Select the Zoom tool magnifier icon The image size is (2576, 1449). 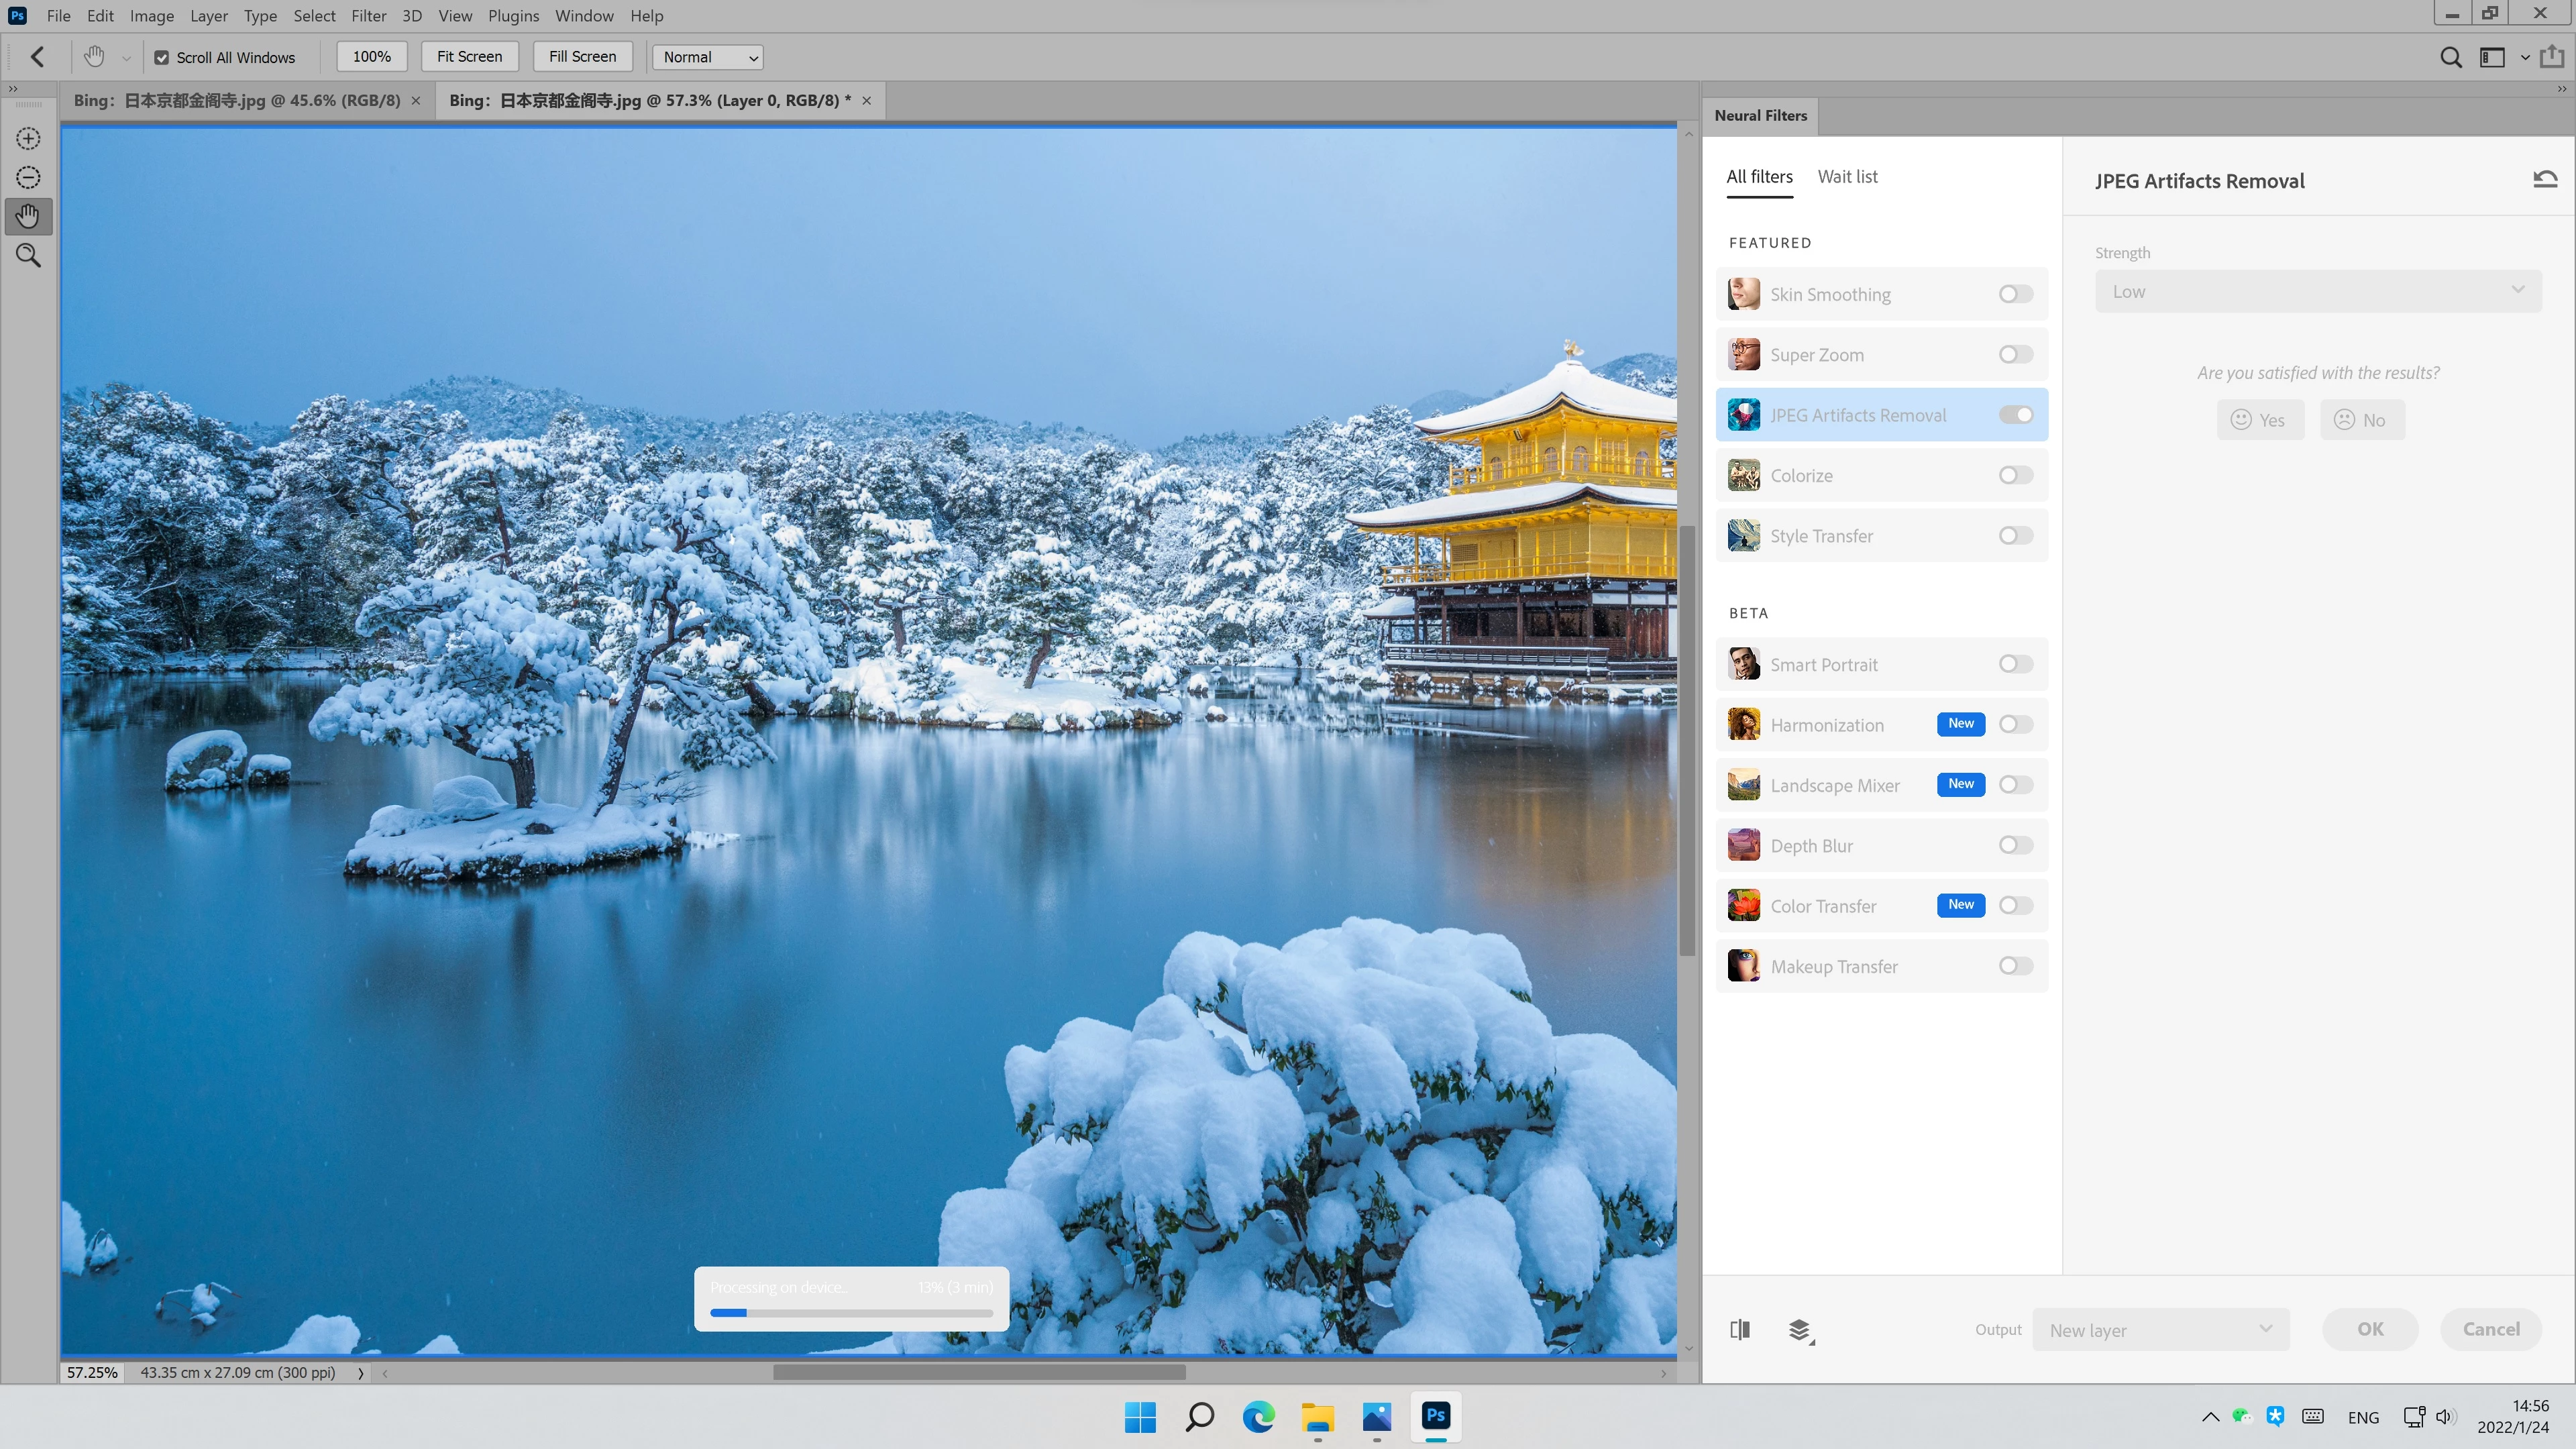28,256
